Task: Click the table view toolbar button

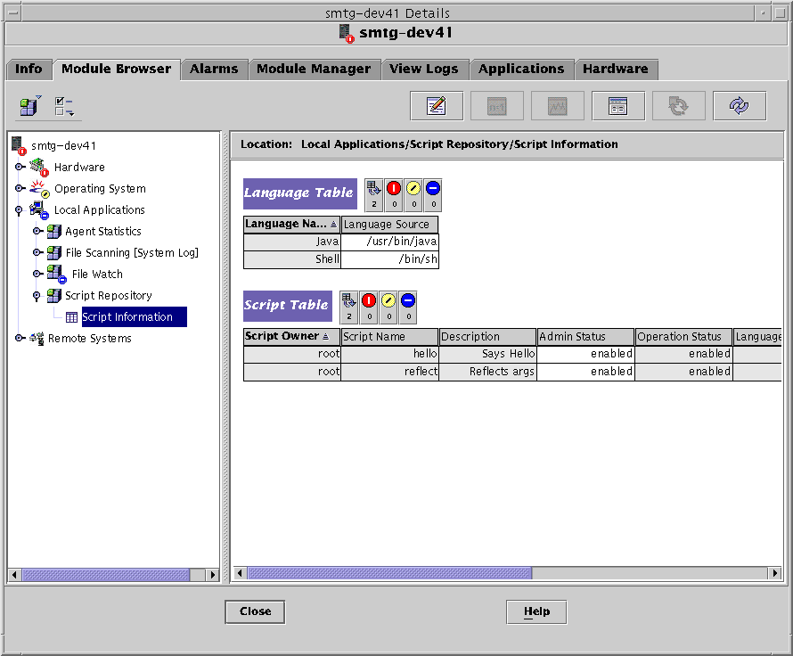Action: 618,106
